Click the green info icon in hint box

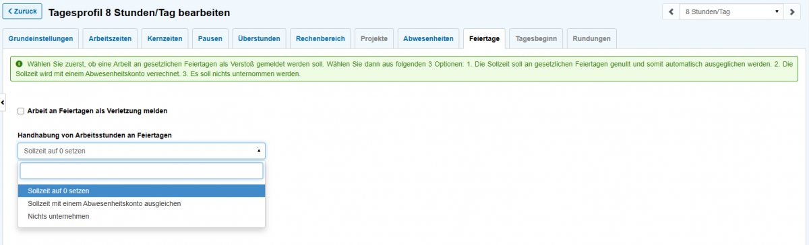point(19,63)
